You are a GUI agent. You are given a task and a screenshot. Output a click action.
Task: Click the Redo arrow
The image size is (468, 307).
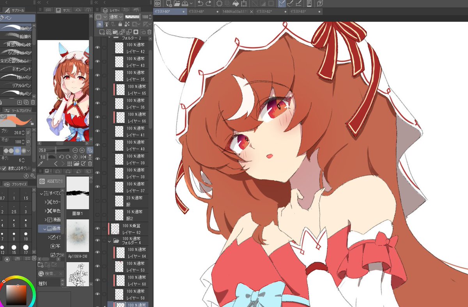[x=209, y=4]
